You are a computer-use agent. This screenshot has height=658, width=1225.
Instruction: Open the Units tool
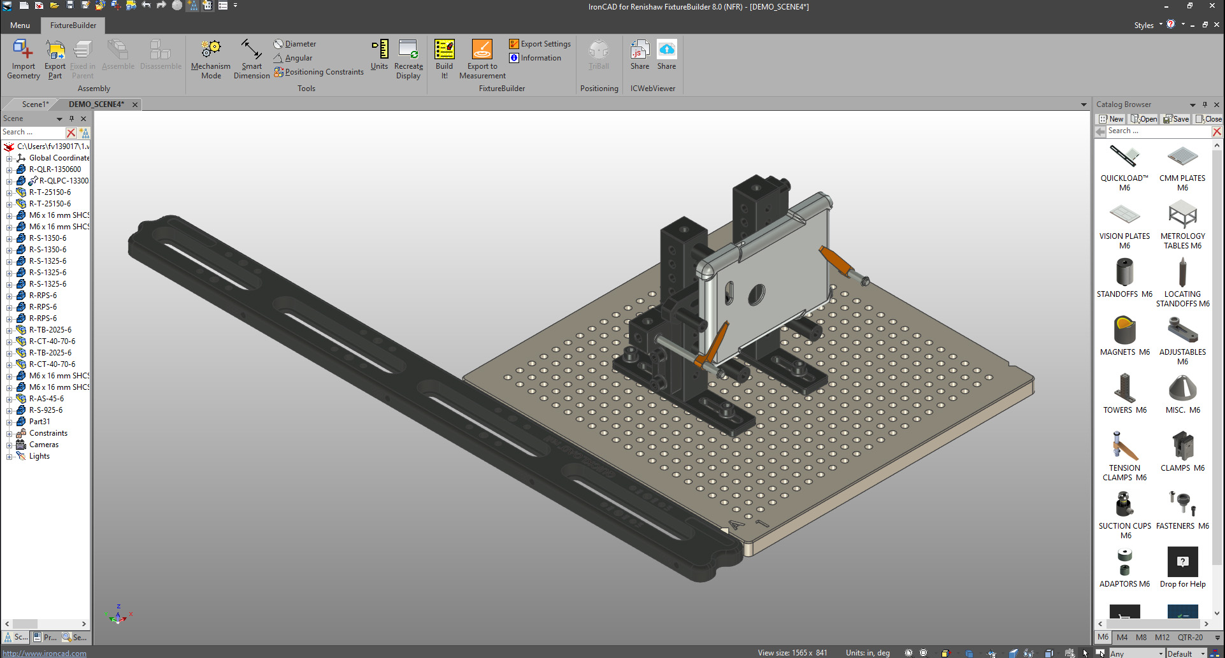(380, 50)
